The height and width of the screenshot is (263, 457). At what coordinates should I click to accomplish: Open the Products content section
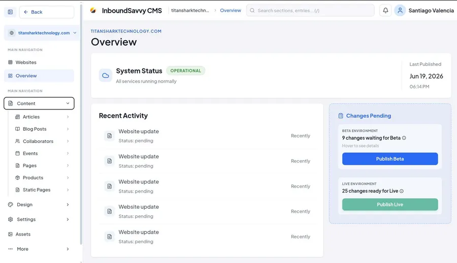coord(42,177)
